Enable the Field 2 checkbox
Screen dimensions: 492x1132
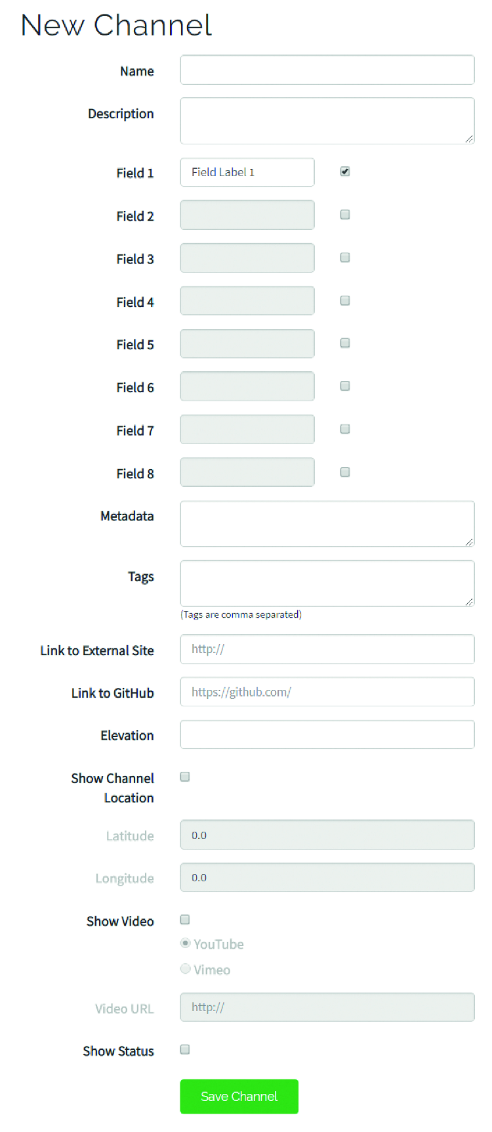coord(345,215)
